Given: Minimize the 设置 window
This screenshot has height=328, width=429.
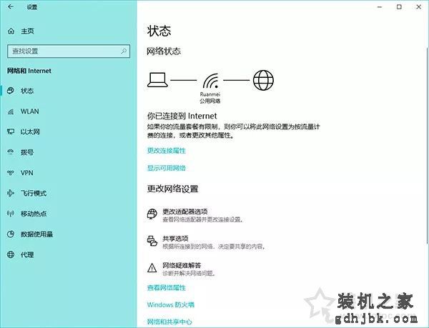Looking at the screenshot, I should [380, 7].
